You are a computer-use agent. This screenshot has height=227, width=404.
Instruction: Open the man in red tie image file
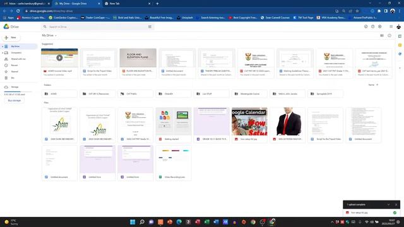[288, 125]
